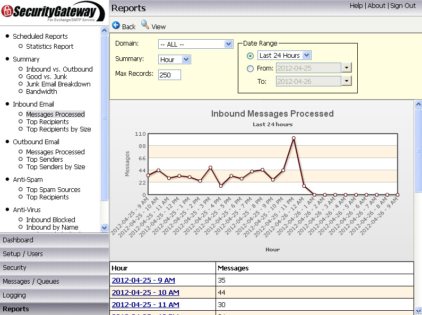Click the Scheduled Reports heading
The height and width of the screenshot is (315, 422).
[40, 36]
